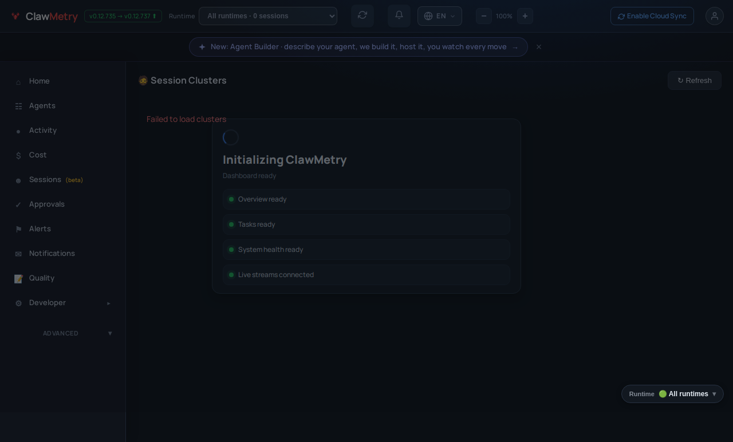Go to Home in sidebar
The height and width of the screenshot is (442, 733).
[x=63, y=81]
